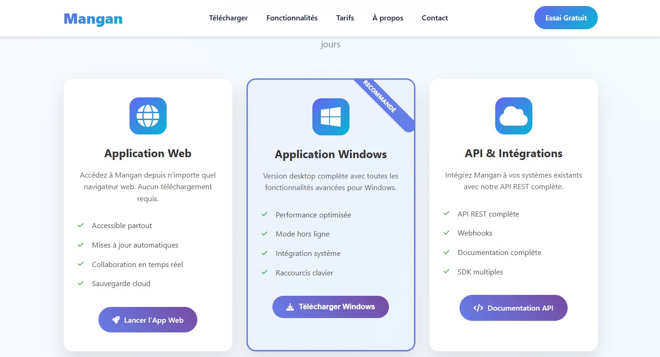Click the Mangan logo
Image resolution: width=660 pixels, height=357 pixels.
click(93, 19)
